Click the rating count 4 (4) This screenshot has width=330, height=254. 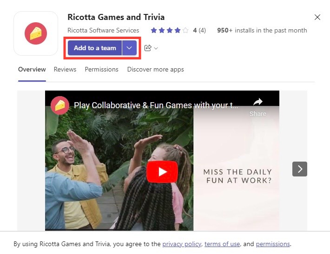pyautogui.click(x=199, y=30)
